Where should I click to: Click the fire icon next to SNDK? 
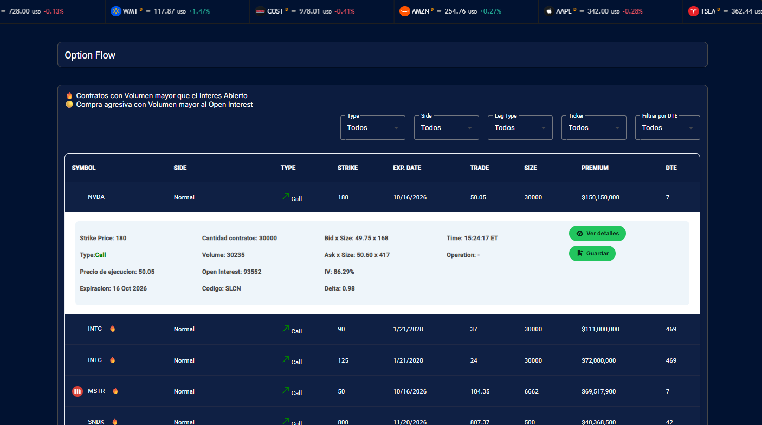pos(114,422)
